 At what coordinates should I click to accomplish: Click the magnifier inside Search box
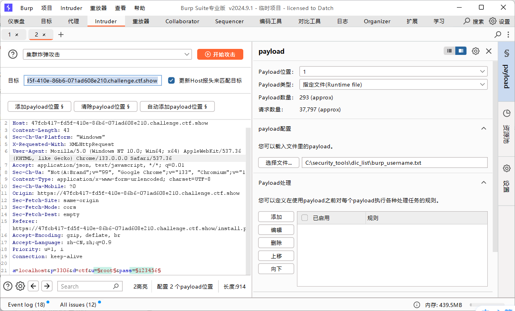point(116,286)
